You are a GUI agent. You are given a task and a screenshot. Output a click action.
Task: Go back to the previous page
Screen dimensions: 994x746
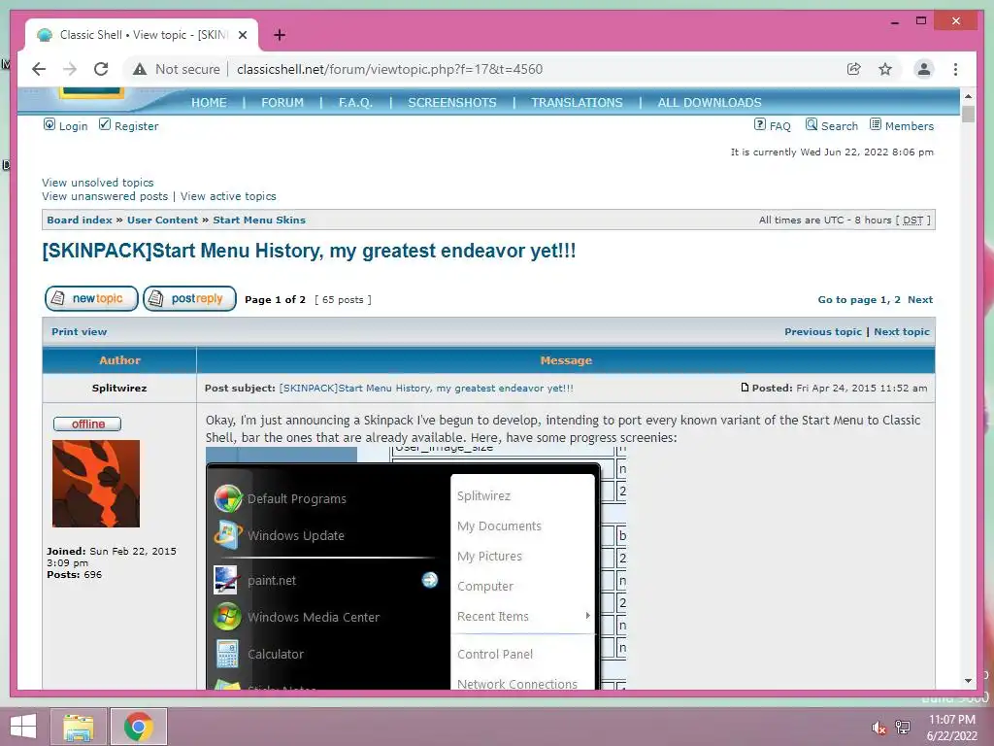point(39,69)
